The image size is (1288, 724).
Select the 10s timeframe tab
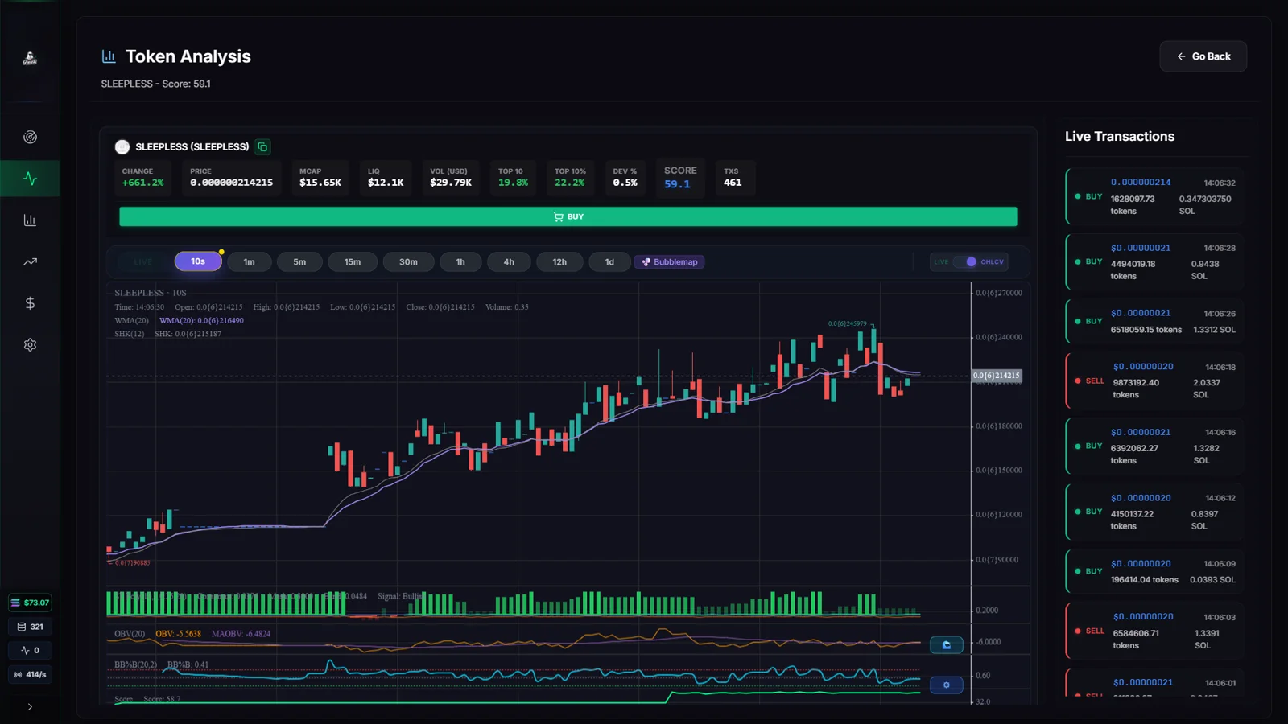tap(198, 261)
